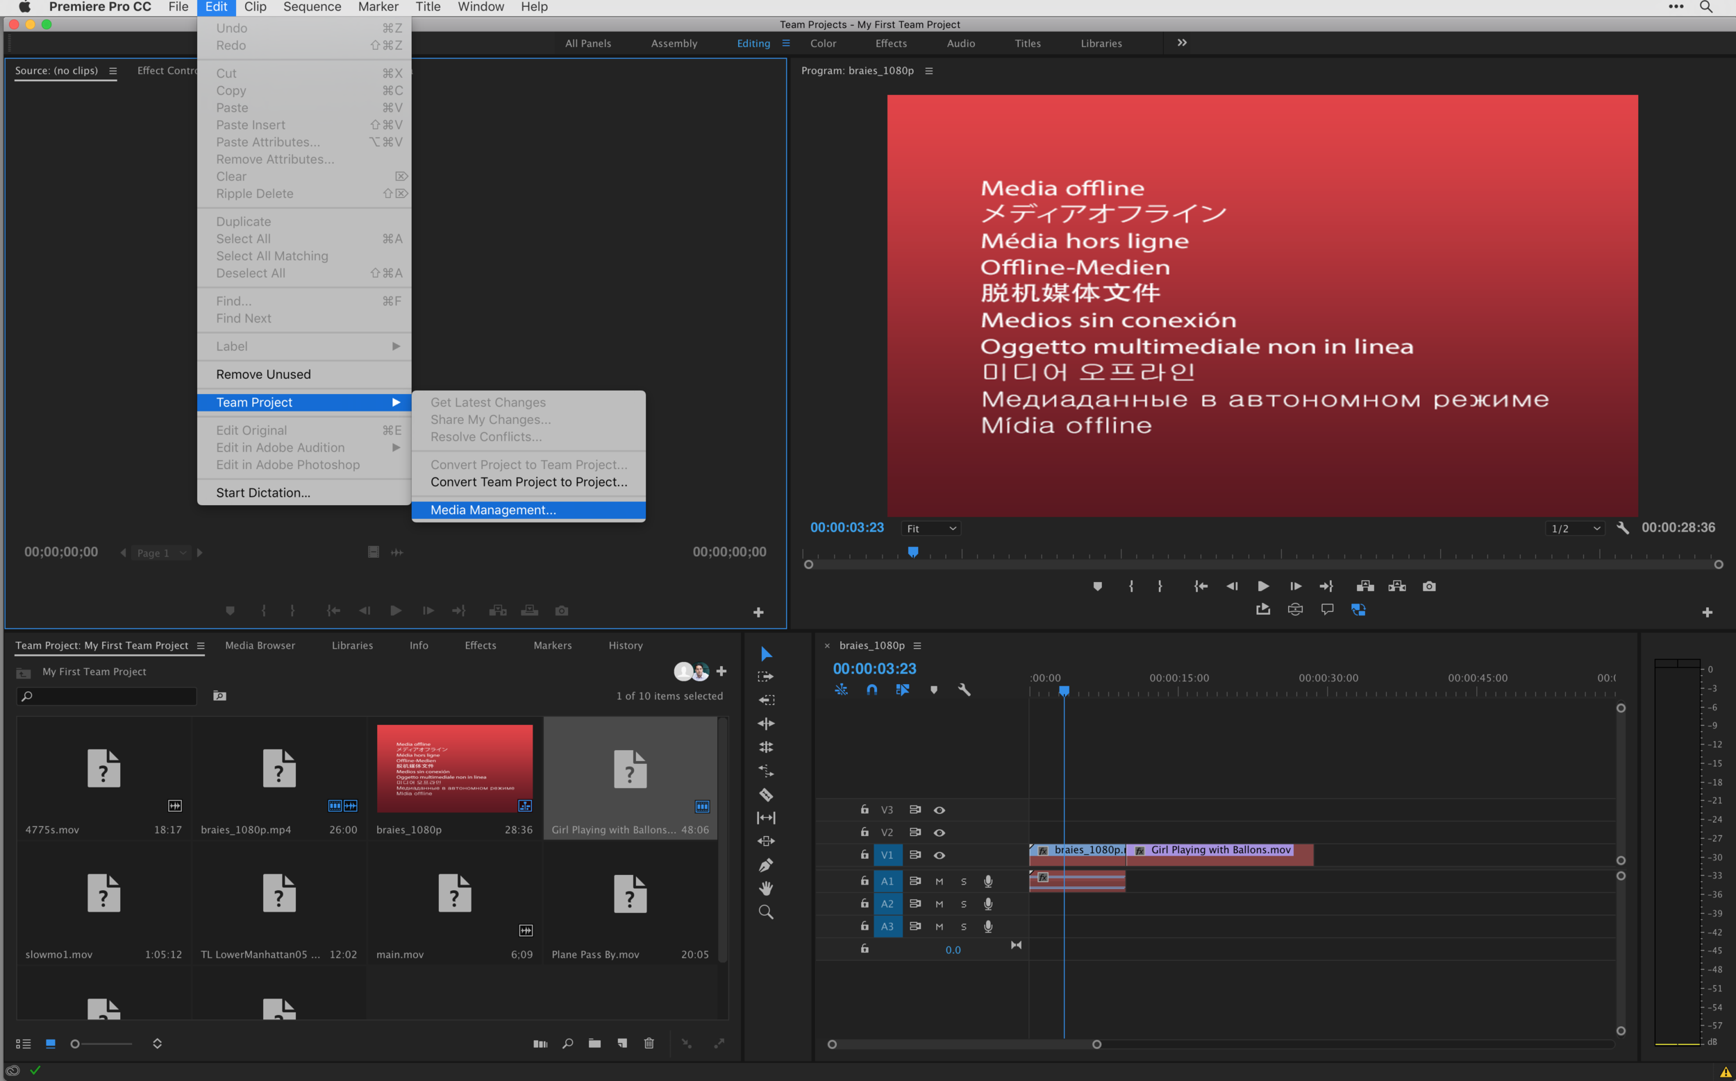
Task: Select the Track Select Forward tool
Action: (x=766, y=676)
